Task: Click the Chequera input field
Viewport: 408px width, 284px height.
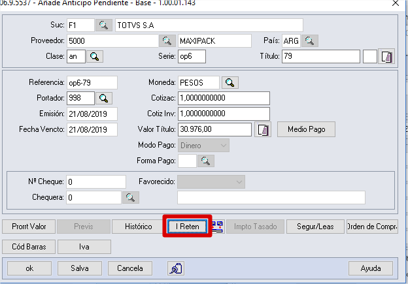Action: pyautogui.click(x=93, y=197)
